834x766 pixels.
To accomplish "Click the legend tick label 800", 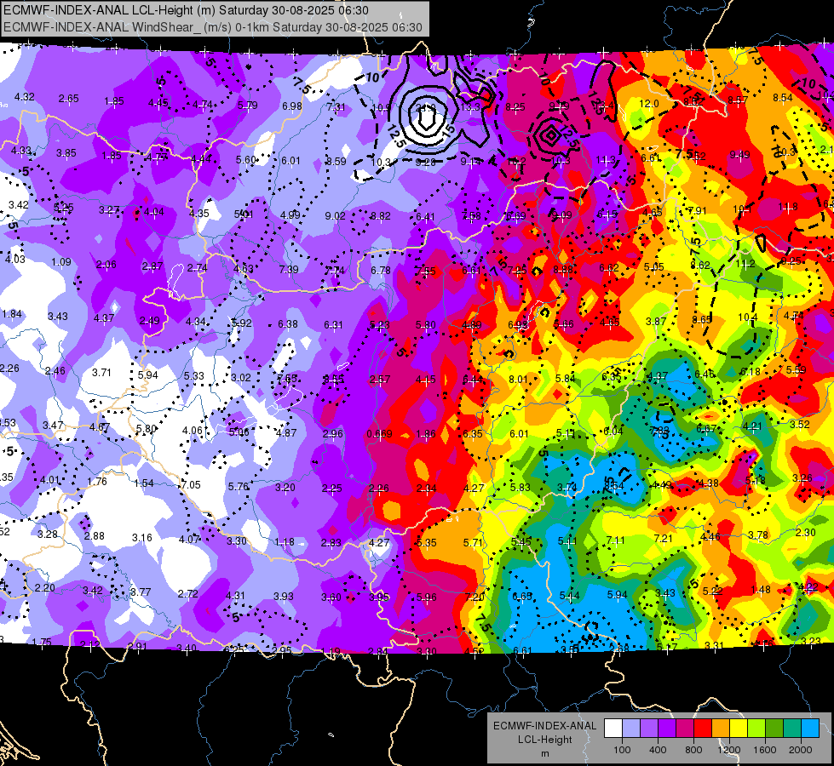I will tap(693, 750).
